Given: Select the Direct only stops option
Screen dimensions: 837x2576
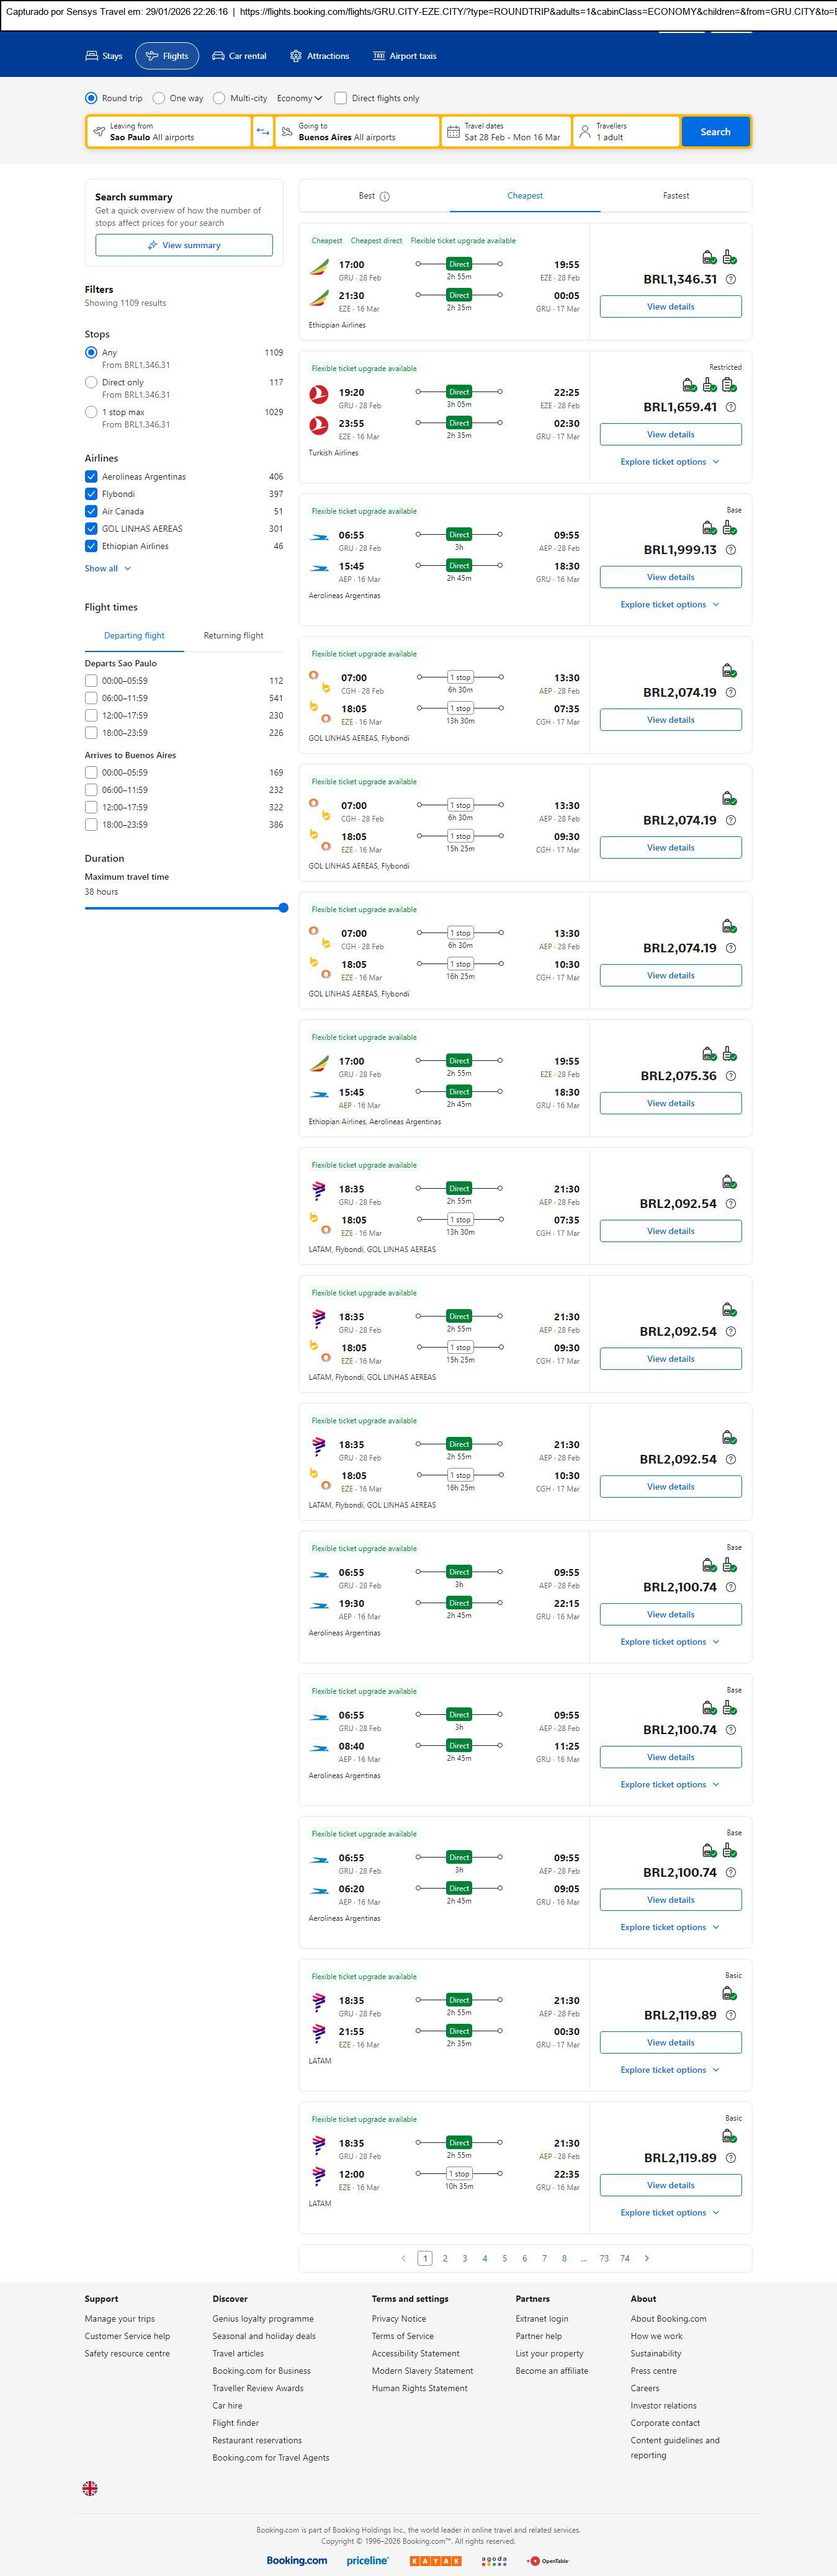Looking at the screenshot, I should 91,383.
